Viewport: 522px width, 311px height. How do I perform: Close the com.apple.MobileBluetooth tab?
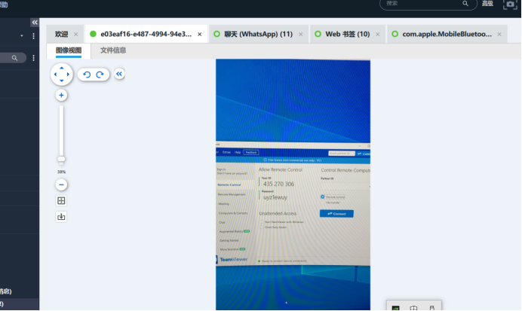[x=499, y=34]
